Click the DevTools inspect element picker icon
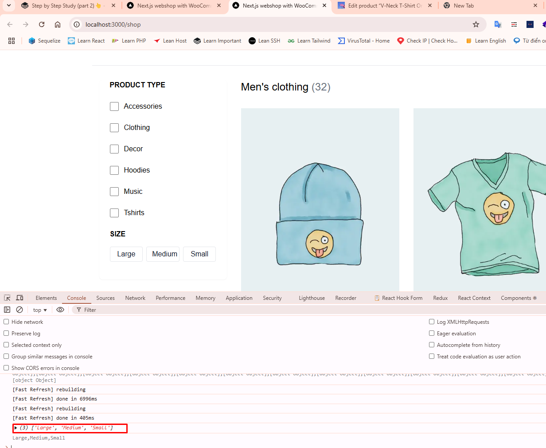 point(7,298)
